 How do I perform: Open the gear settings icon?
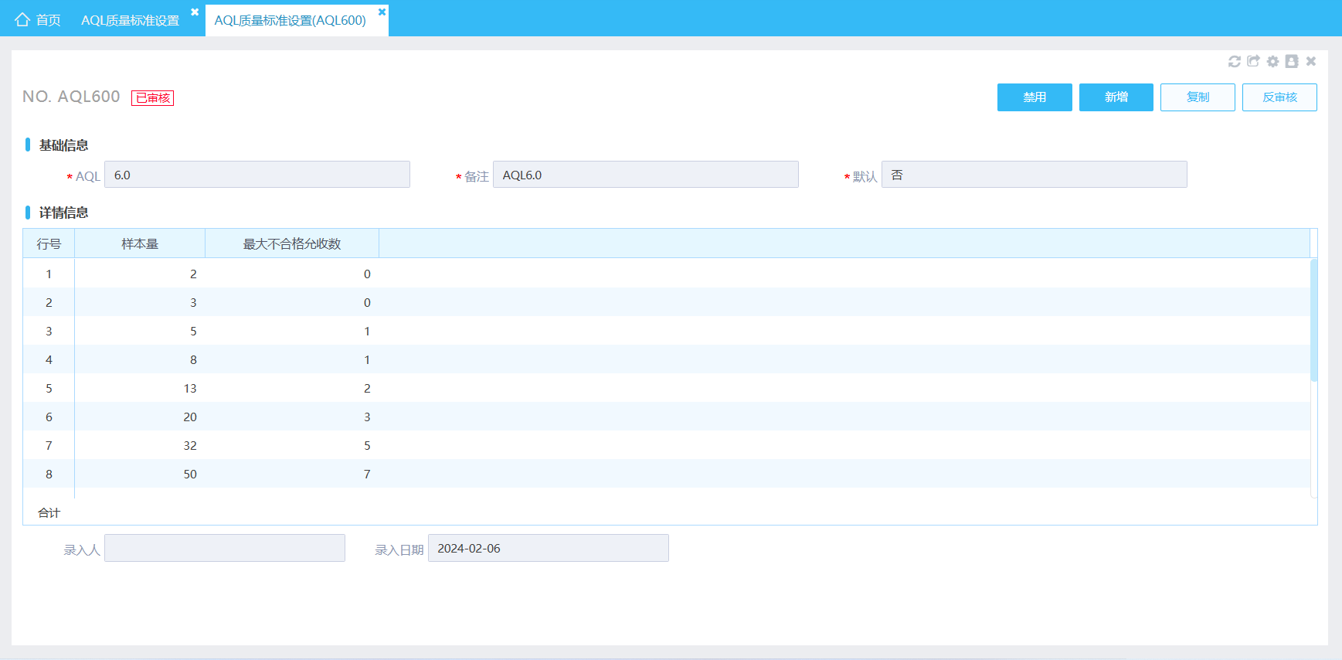[x=1272, y=61]
